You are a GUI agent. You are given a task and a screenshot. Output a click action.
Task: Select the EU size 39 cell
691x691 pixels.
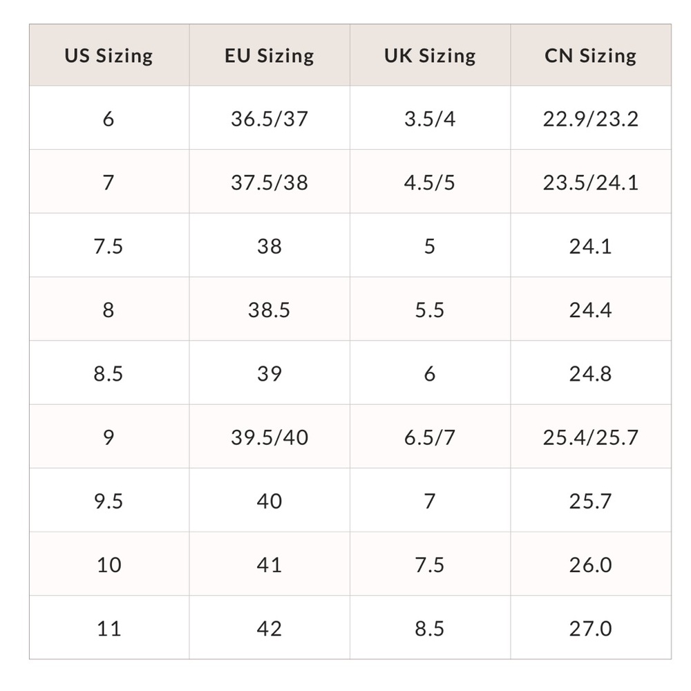tap(269, 373)
